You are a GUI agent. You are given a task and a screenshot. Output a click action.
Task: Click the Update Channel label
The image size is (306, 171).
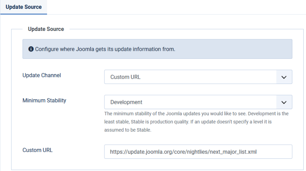(42, 75)
